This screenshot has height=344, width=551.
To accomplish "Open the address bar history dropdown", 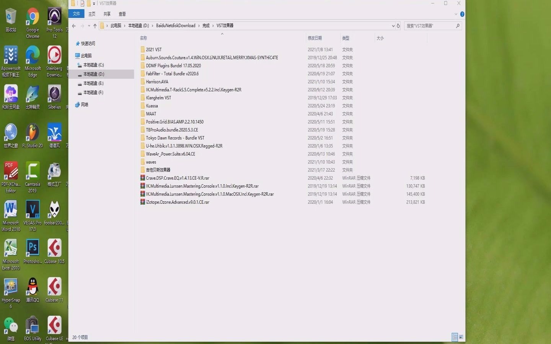I will 393,26.
